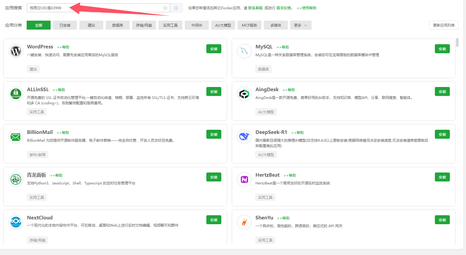
Task: Expand the 更多 category dropdown
Action: 301,25
